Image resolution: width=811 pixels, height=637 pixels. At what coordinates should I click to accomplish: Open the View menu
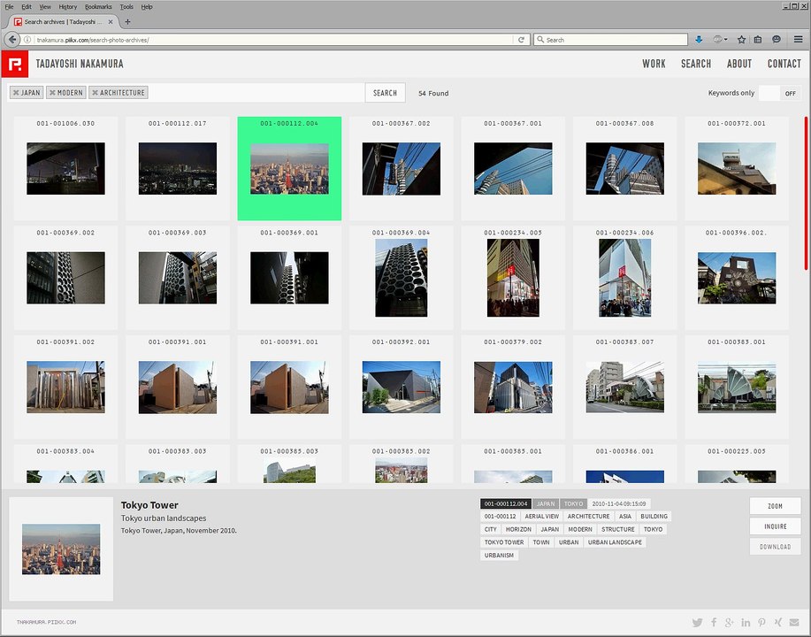(x=45, y=7)
